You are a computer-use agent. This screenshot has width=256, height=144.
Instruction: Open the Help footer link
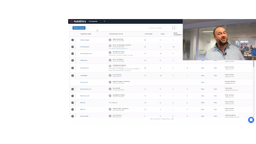click(172, 119)
